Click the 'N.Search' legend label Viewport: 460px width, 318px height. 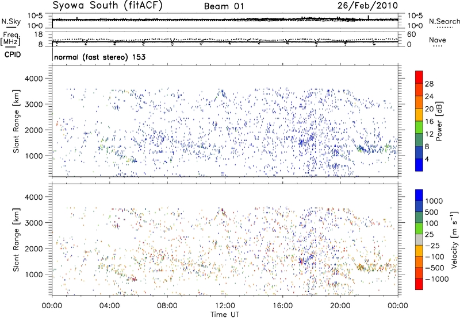[x=444, y=21]
